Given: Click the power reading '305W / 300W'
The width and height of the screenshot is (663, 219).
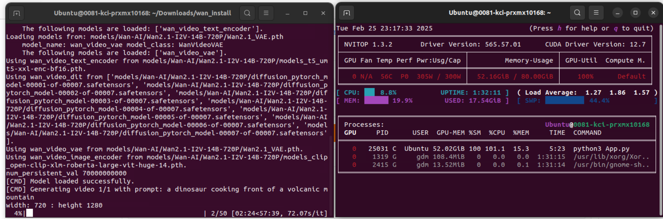Looking at the screenshot, I should click(x=439, y=77).
